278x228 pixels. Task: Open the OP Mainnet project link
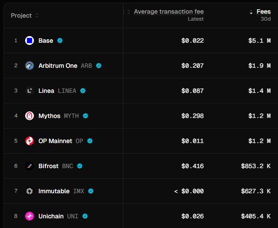(x=55, y=141)
